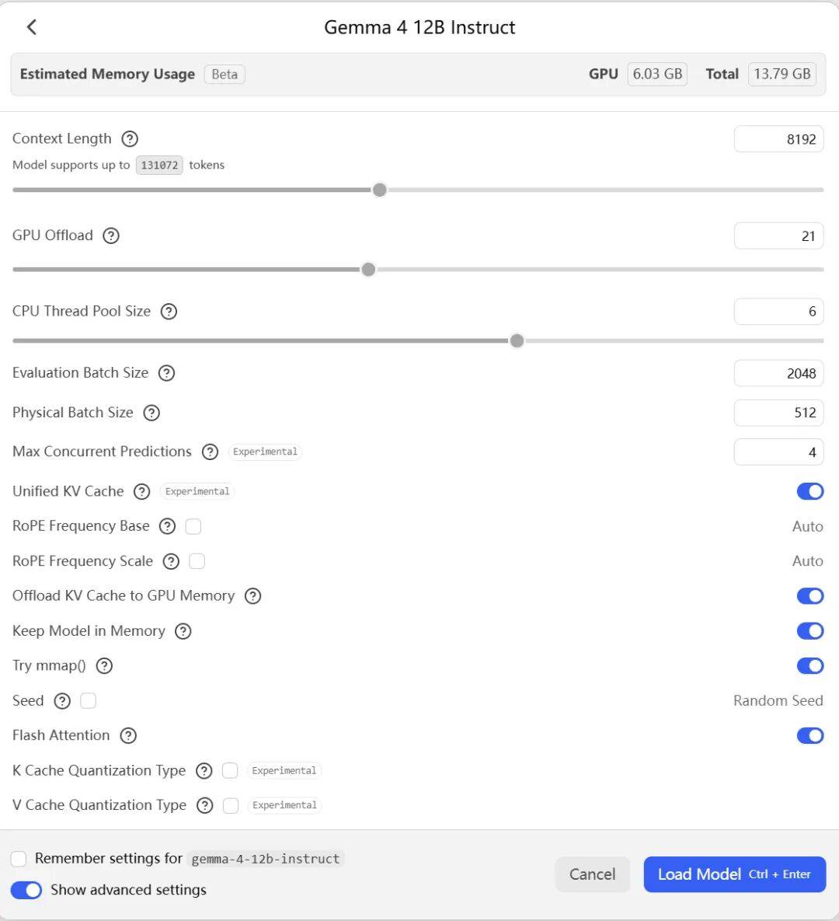Toggle Show advanced settings switch
Viewport: 839px width, 921px height.
tap(26, 890)
